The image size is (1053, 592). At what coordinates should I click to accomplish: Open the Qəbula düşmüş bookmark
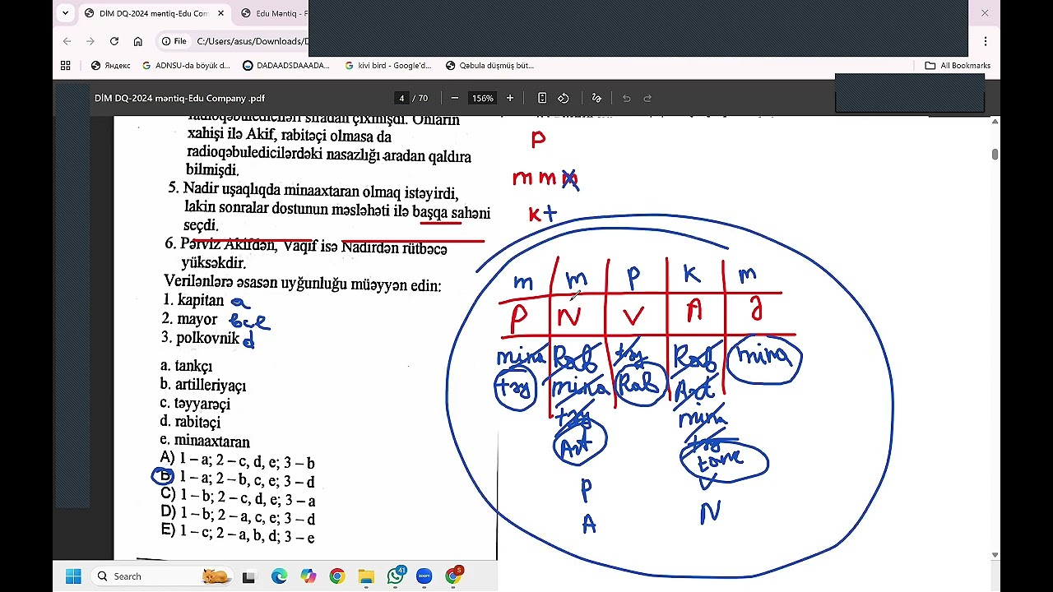pos(489,65)
